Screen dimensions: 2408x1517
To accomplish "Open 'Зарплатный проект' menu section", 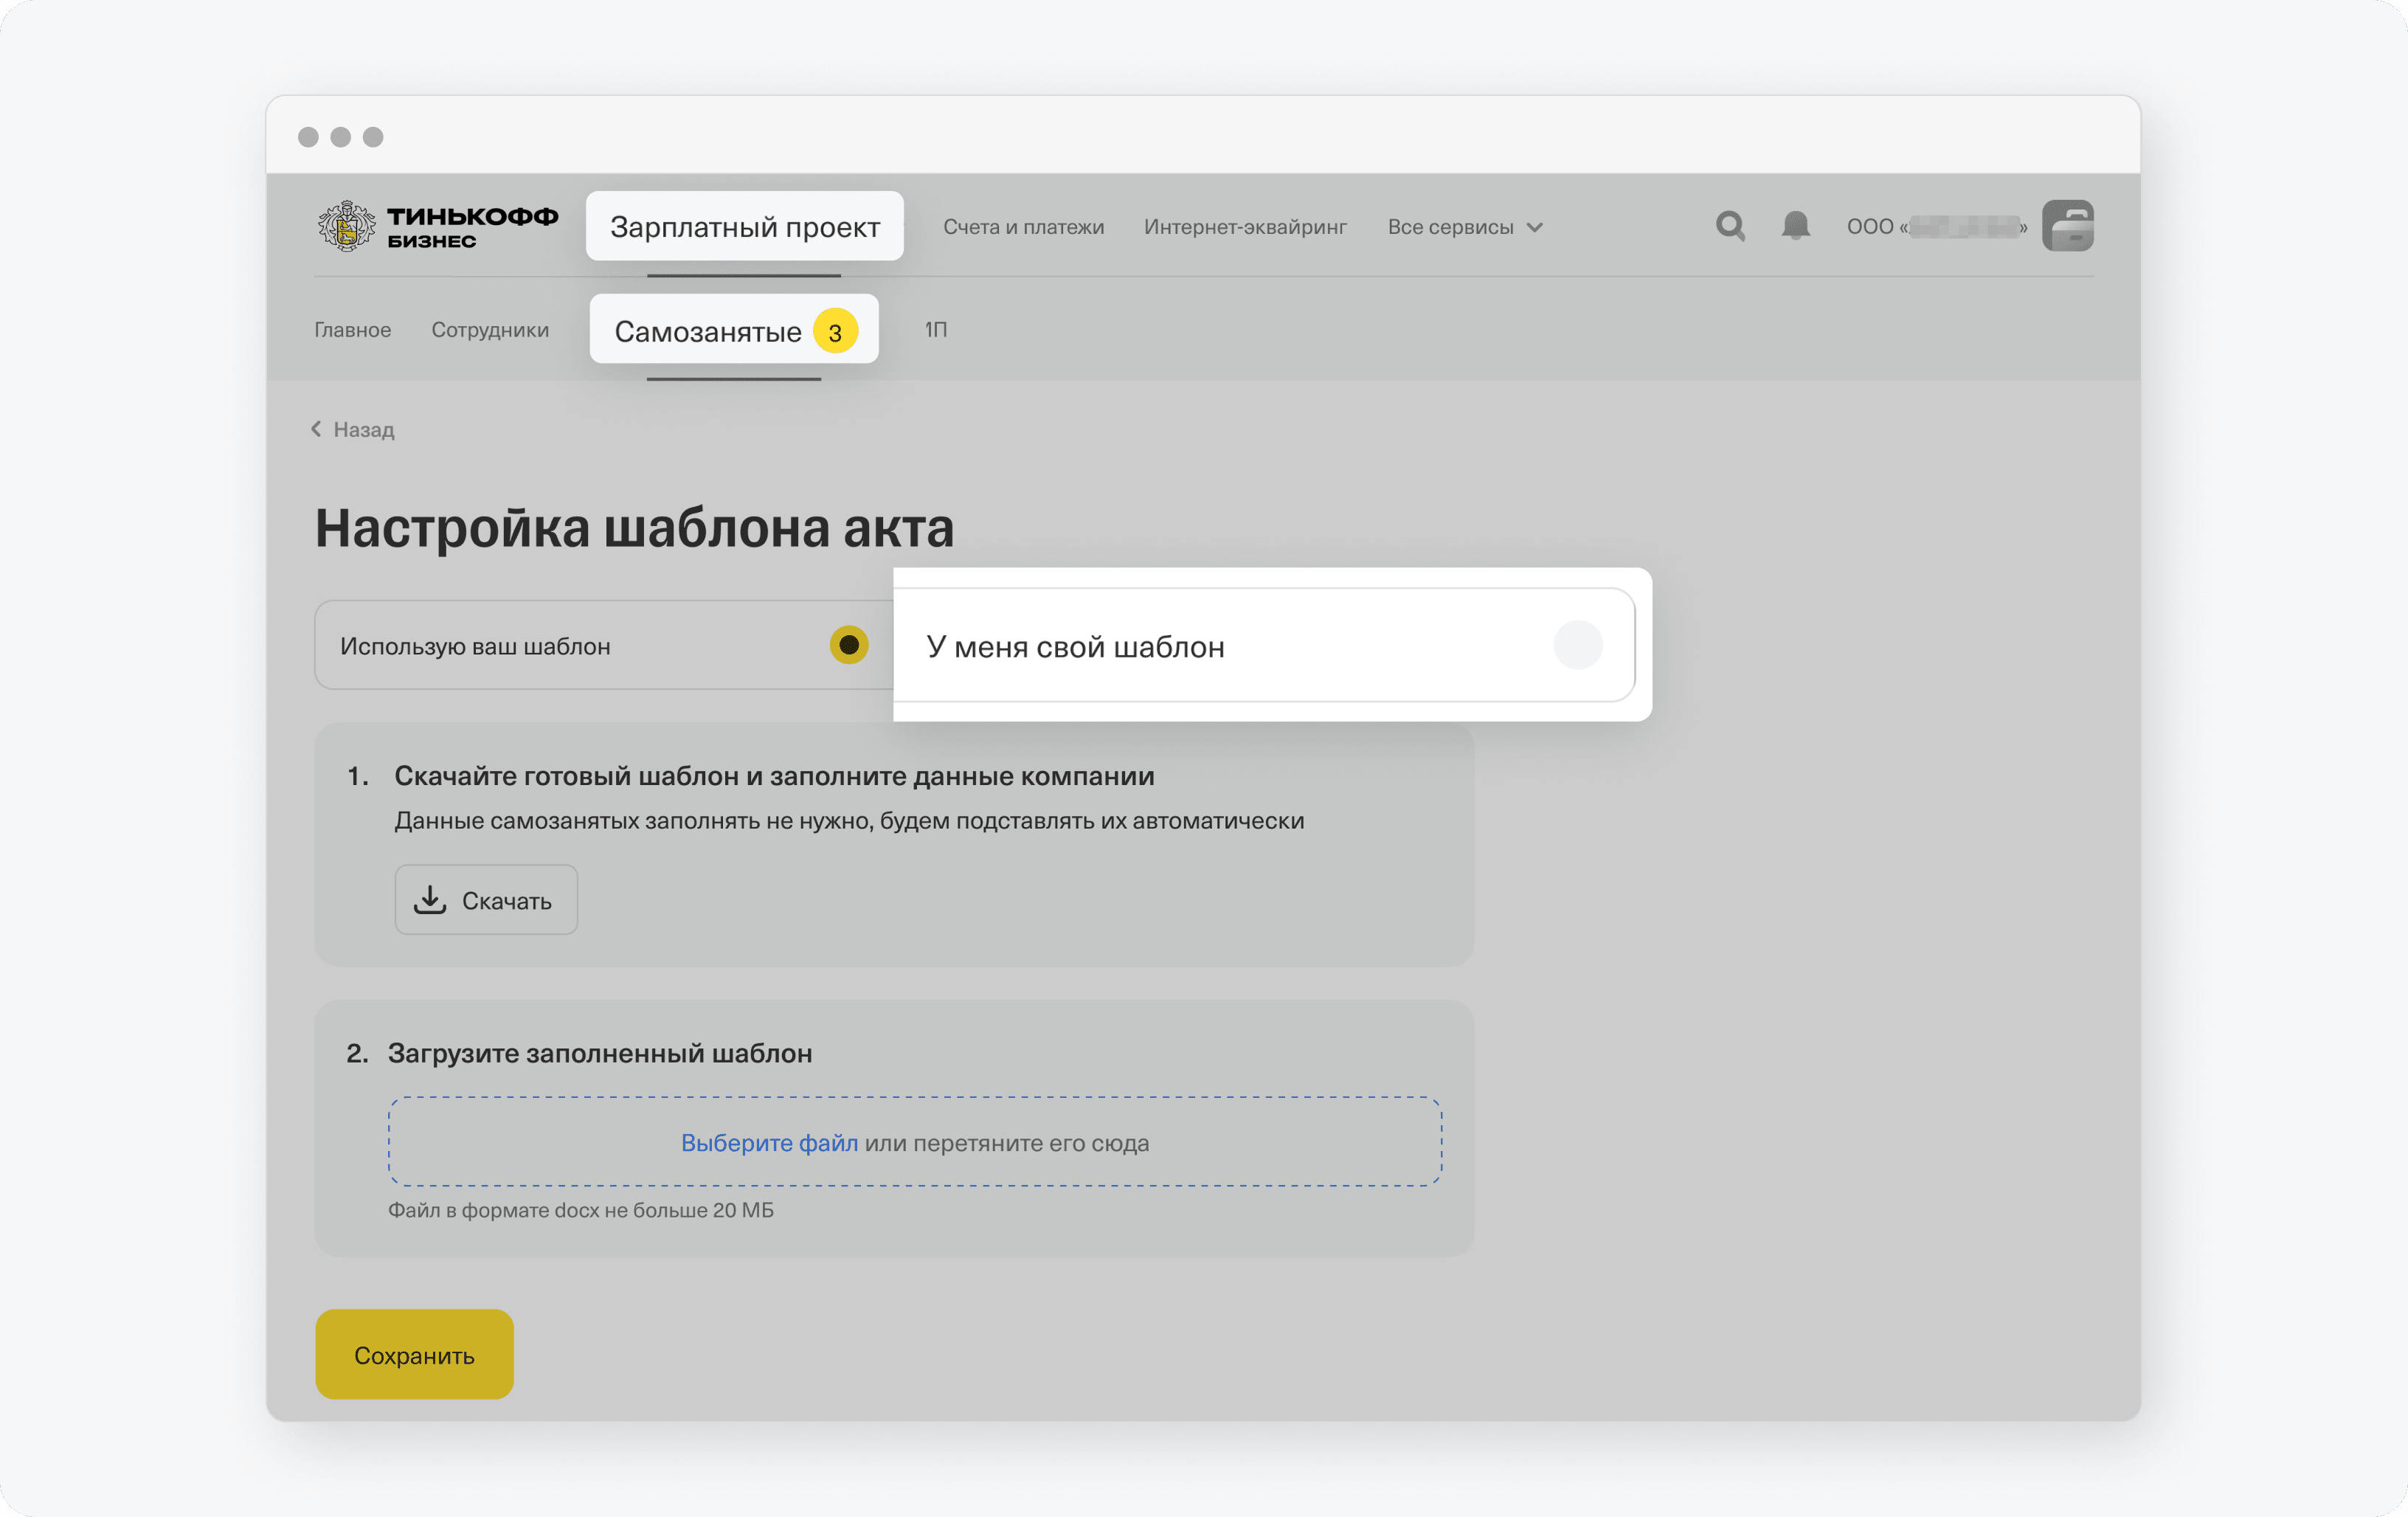I will [x=744, y=227].
